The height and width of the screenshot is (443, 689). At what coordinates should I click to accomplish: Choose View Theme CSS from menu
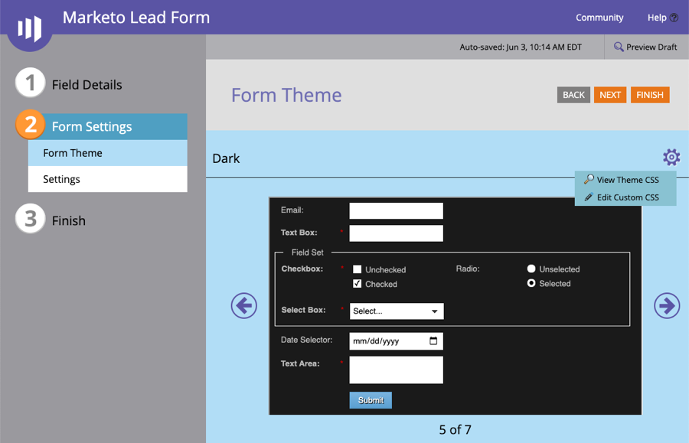click(x=626, y=180)
